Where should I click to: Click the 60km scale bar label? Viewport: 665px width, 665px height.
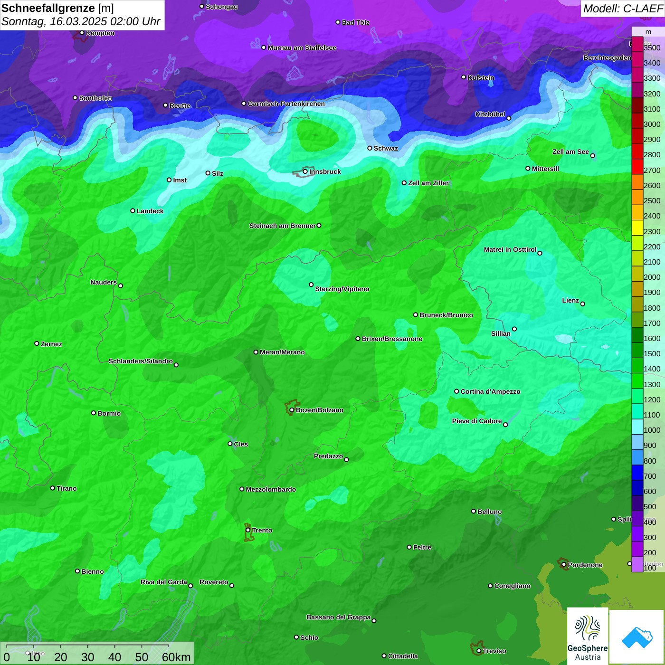coord(176,657)
